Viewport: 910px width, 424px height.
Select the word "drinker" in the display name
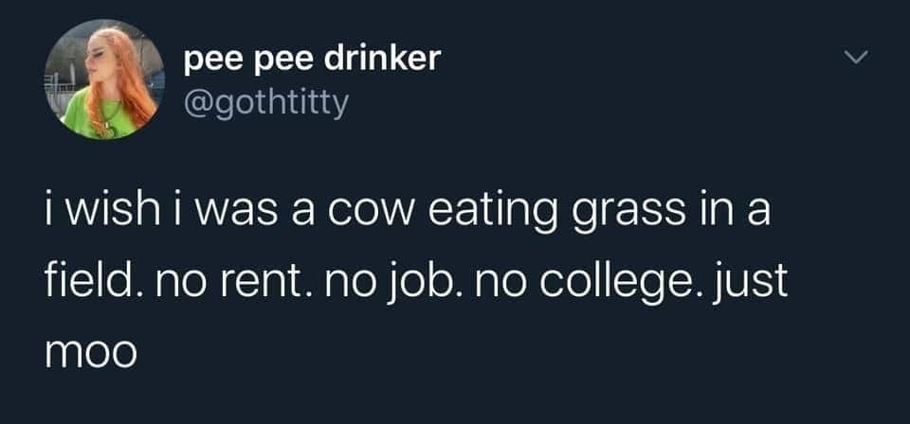pos(382,58)
